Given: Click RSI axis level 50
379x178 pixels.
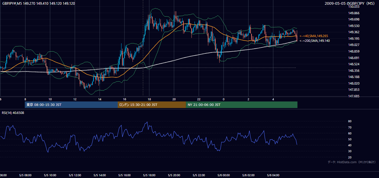Looking at the screenshot, I should [x=350, y=139].
